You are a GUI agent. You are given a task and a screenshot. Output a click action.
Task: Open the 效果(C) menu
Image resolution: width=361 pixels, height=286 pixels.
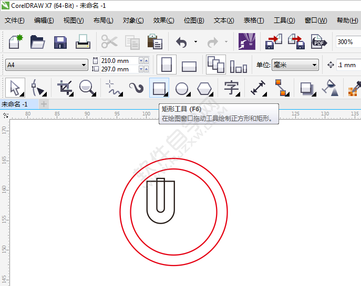pyautogui.click(x=164, y=20)
